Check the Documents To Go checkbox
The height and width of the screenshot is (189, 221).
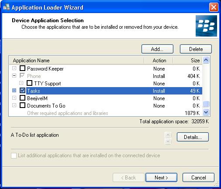22,105
